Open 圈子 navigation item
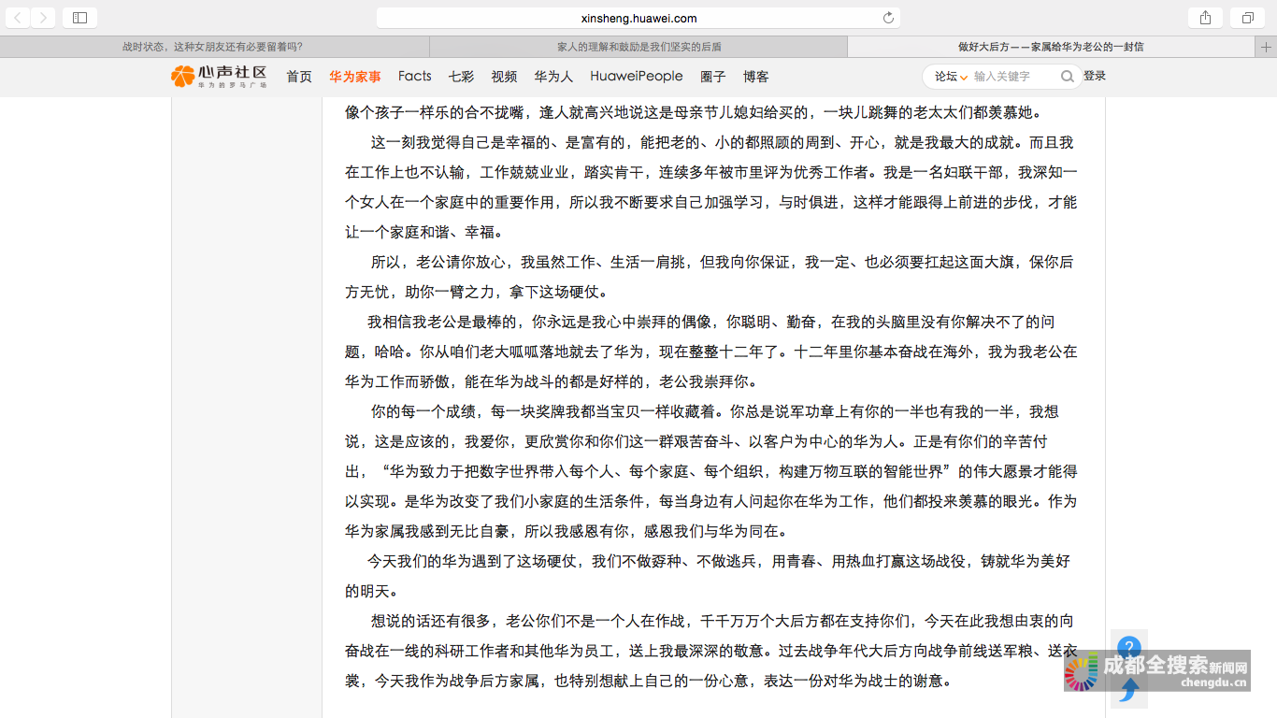The width and height of the screenshot is (1277, 718). tap(713, 77)
